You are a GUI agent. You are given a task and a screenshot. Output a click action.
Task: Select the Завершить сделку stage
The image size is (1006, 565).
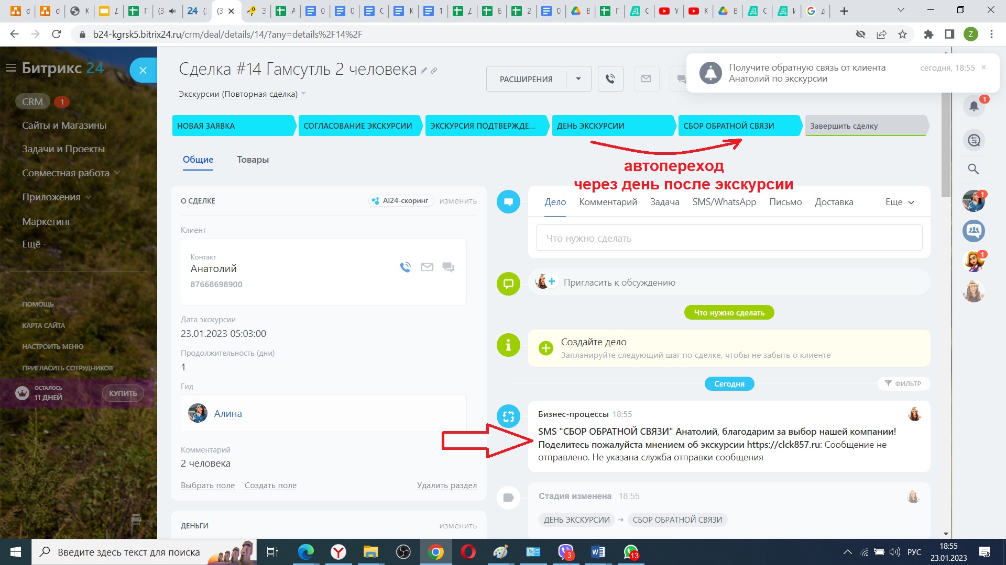[866, 126]
